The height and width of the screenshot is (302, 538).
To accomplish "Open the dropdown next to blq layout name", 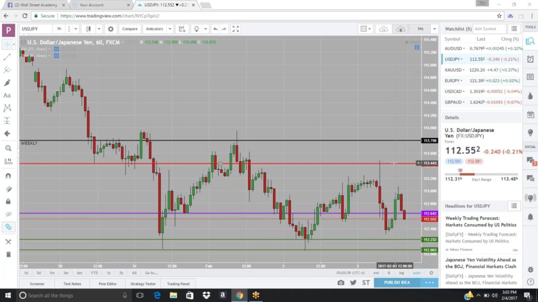I will pos(434,29).
